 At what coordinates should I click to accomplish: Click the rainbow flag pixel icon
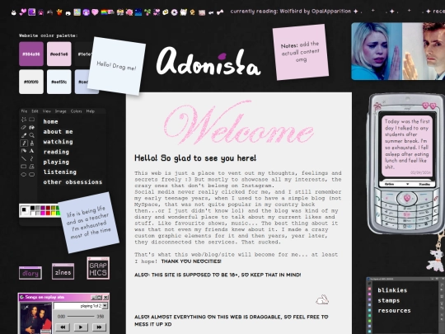[104, 12]
